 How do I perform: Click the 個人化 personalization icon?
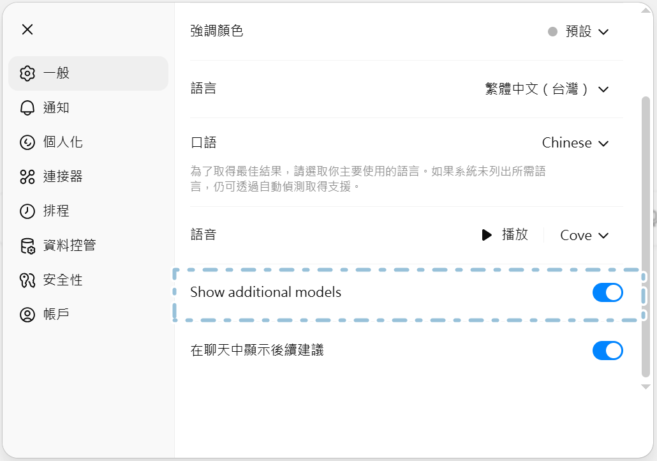click(27, 142)
